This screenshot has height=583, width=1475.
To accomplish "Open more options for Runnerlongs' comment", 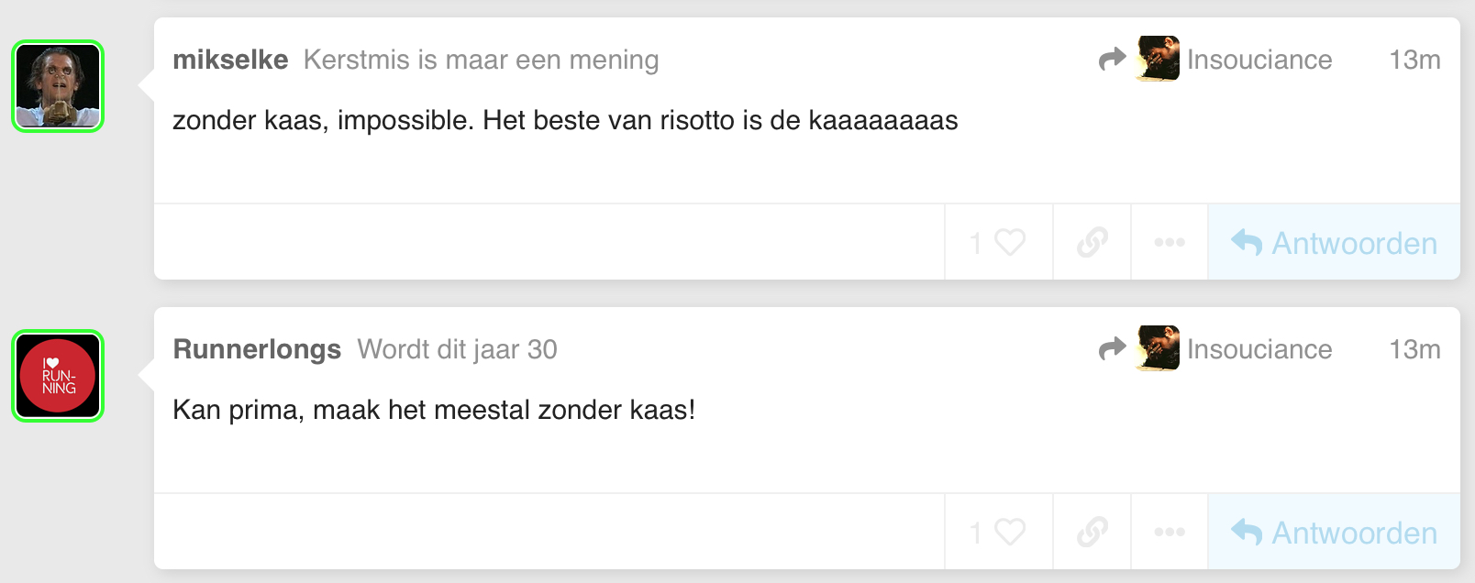I will pyautogui.click(x=1170, y=532).
